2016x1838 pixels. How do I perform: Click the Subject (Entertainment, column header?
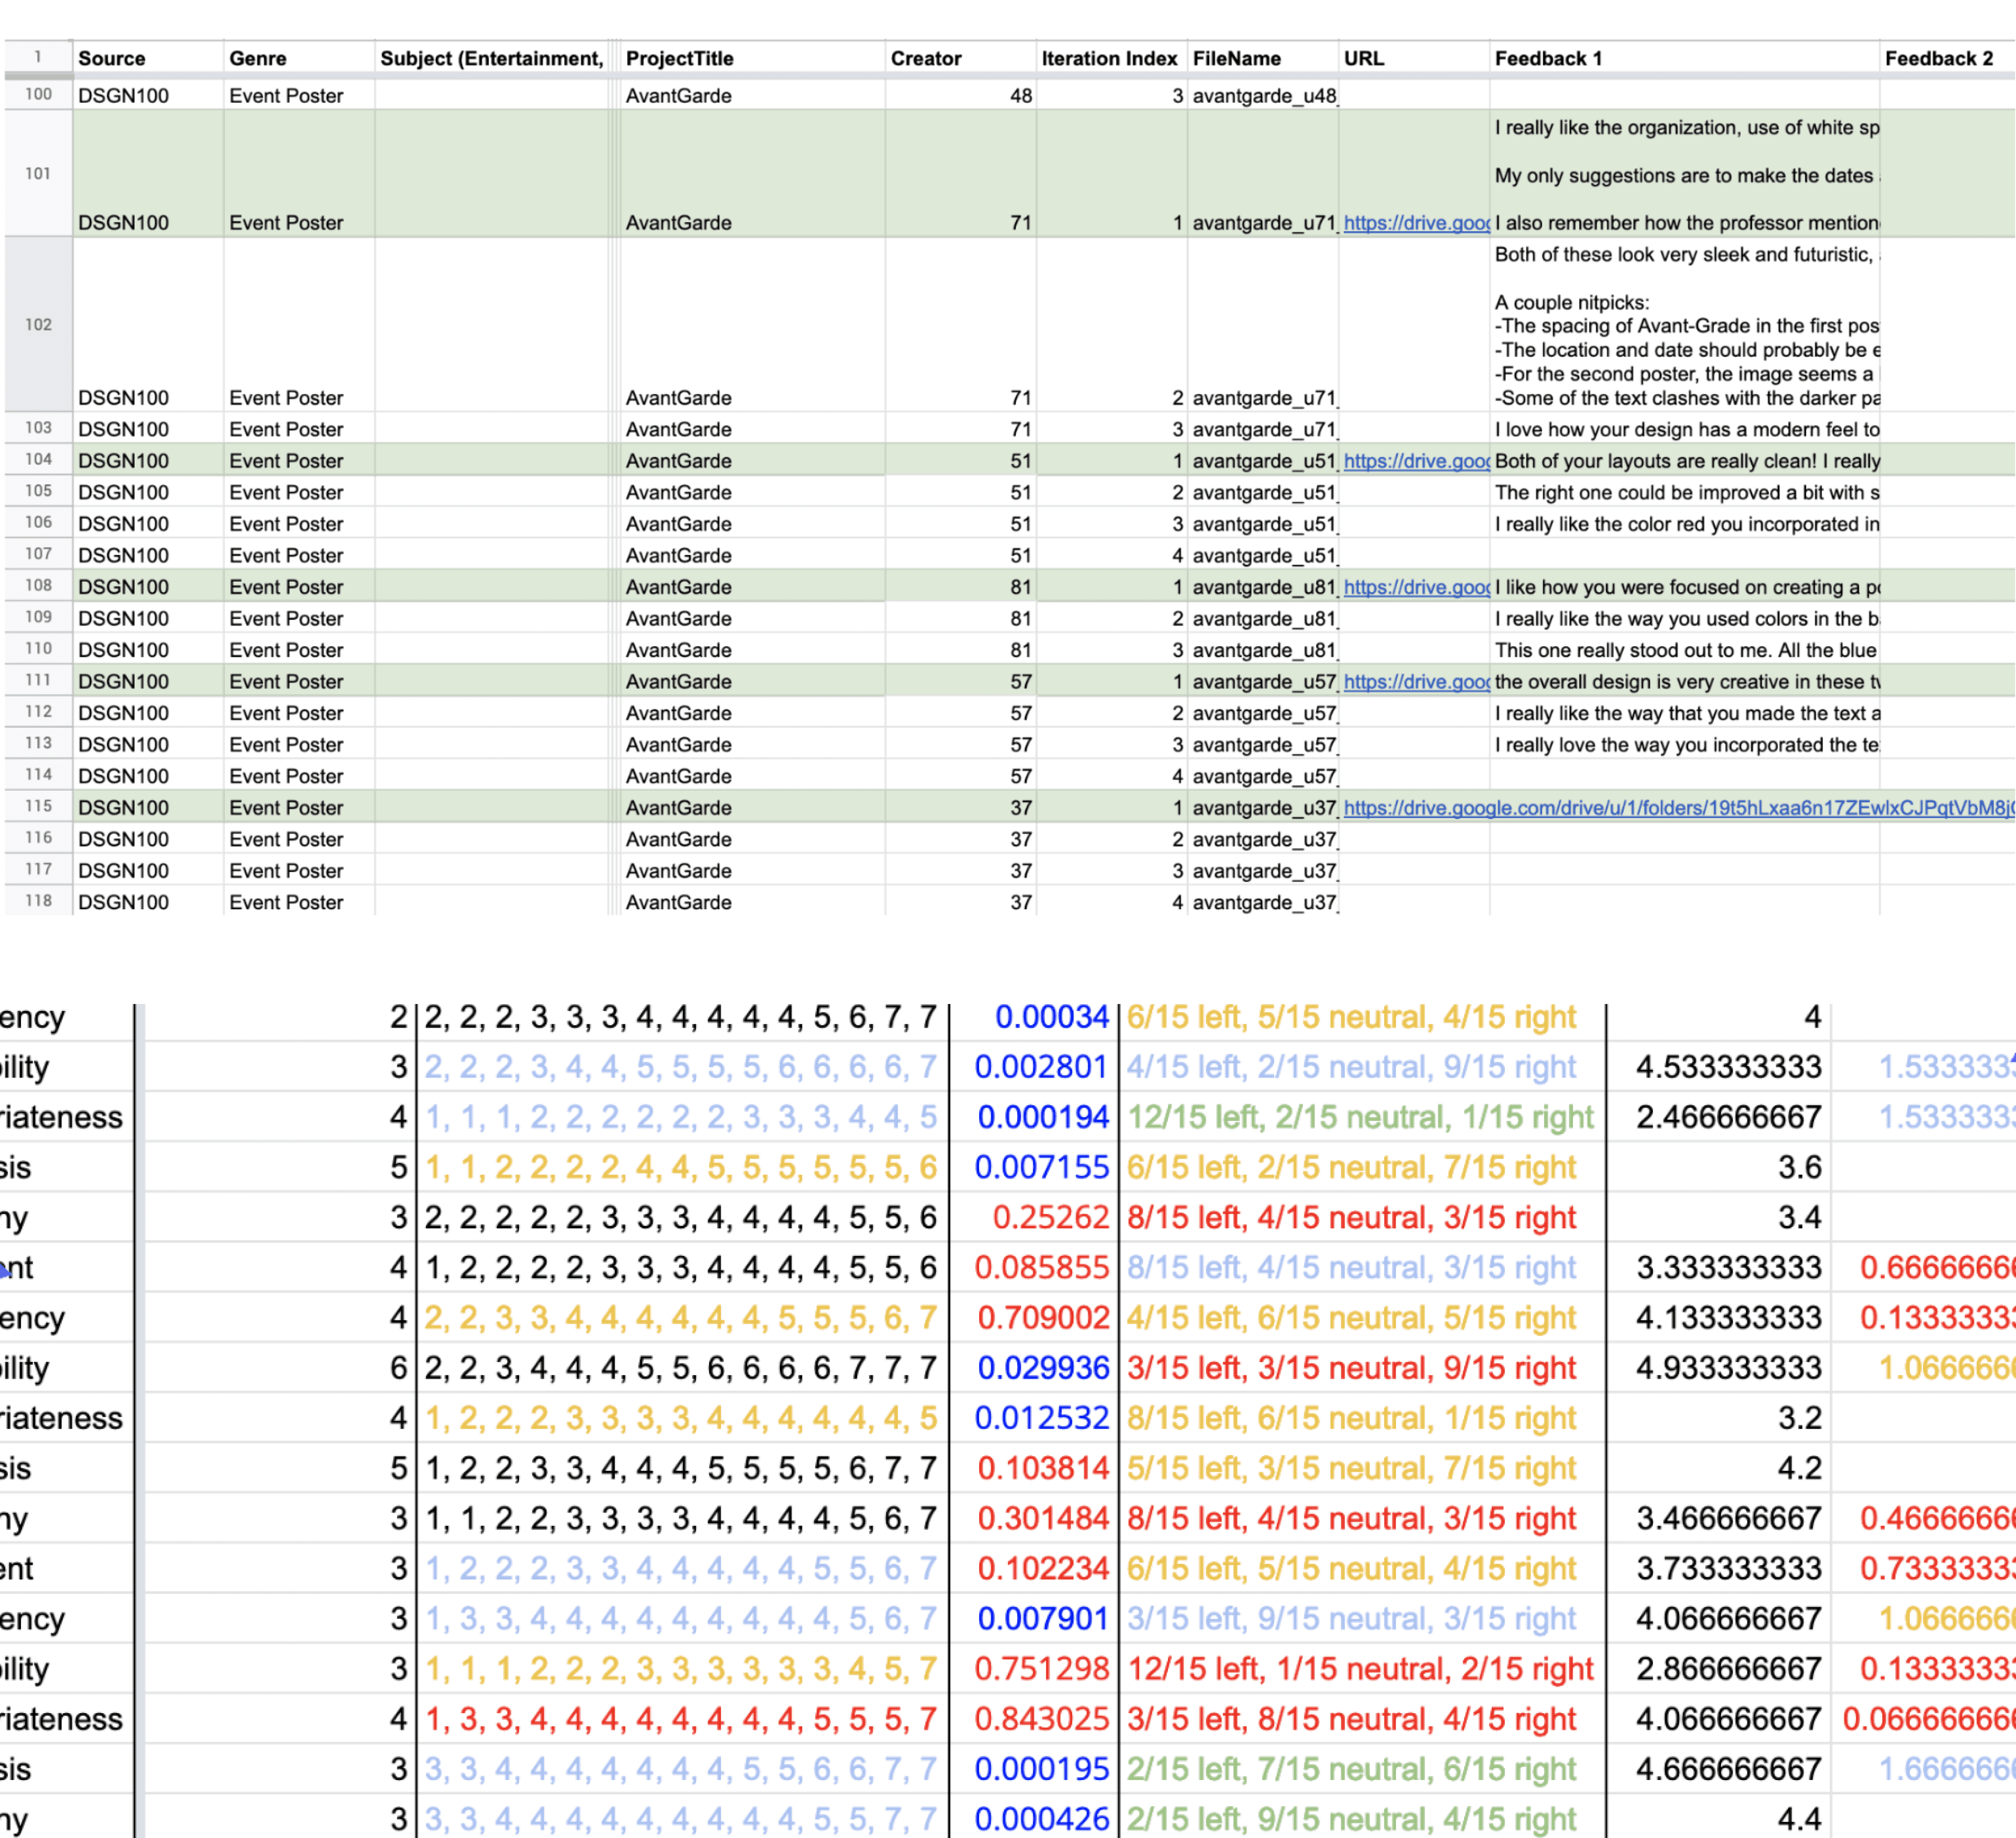tap(492, 58)
